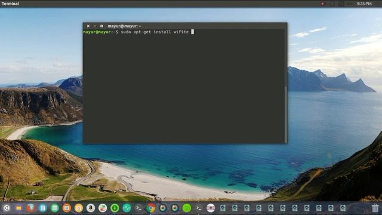Viewport: 382px width, 215px height.
Task: Open the settings toggles dock icon
Action: (x=103, y=208)
